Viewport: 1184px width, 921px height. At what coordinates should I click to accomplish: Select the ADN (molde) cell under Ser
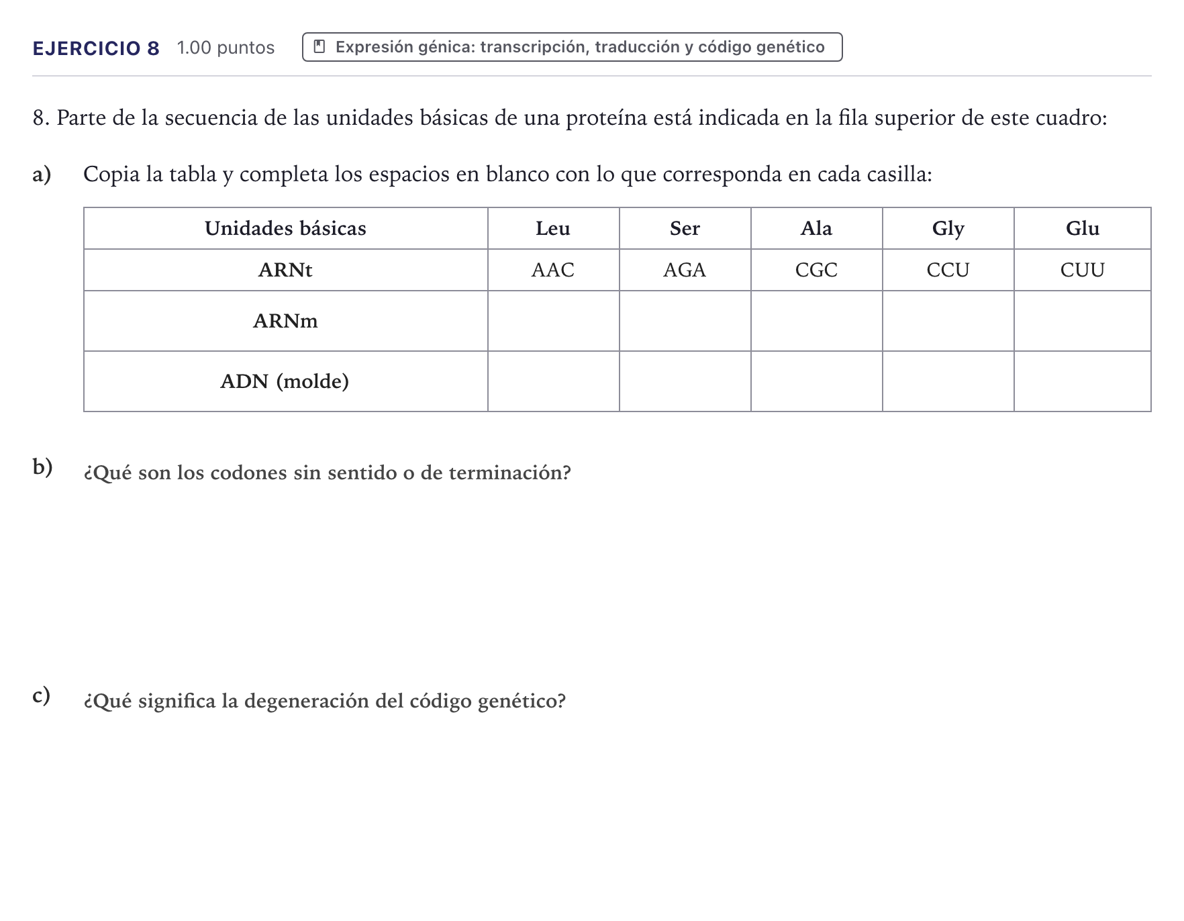(x=685, y=381)
